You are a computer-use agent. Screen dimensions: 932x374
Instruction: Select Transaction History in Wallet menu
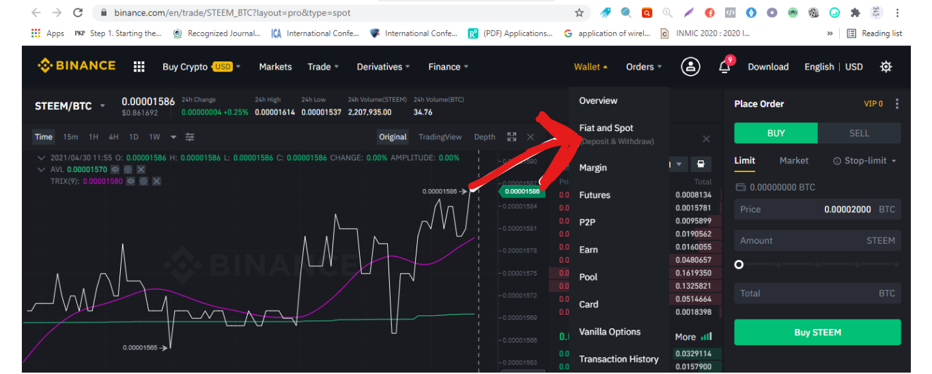[x=619, y=359]
